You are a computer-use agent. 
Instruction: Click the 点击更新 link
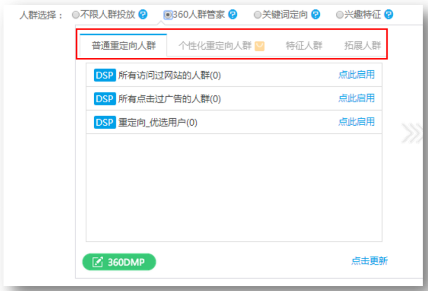coord(369,261)
